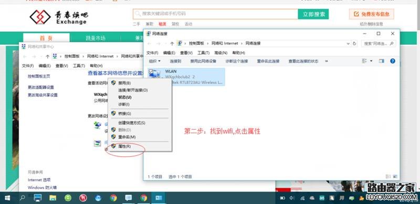The width and height of the screenshot is (420, 204).
Task: Open 更改高级共享设置 link
Action: click(x=43, y=95)
